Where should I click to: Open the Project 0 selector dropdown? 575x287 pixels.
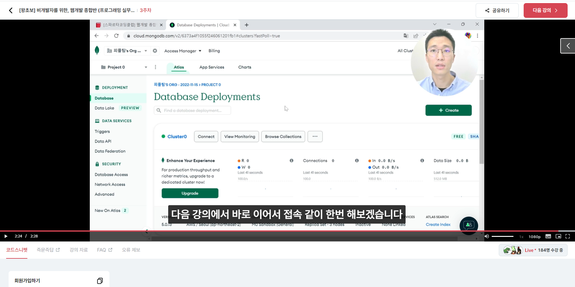[x=124, y=67]
